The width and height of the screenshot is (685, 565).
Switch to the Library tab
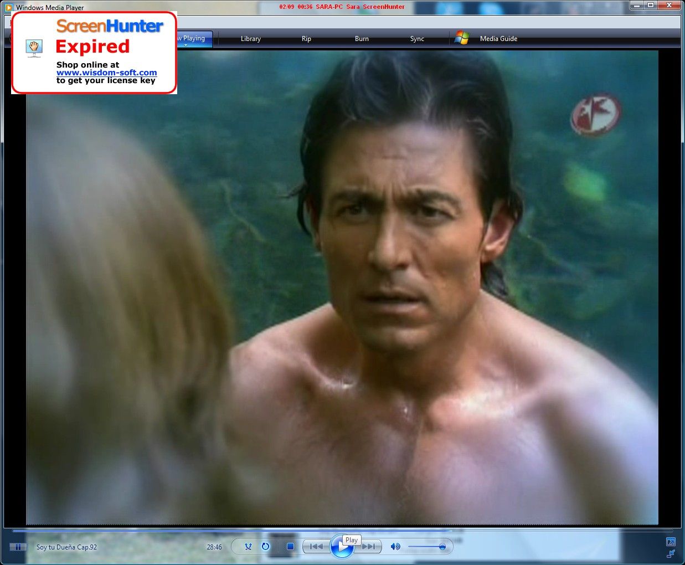pyautogui.click(x=251, y=39)
